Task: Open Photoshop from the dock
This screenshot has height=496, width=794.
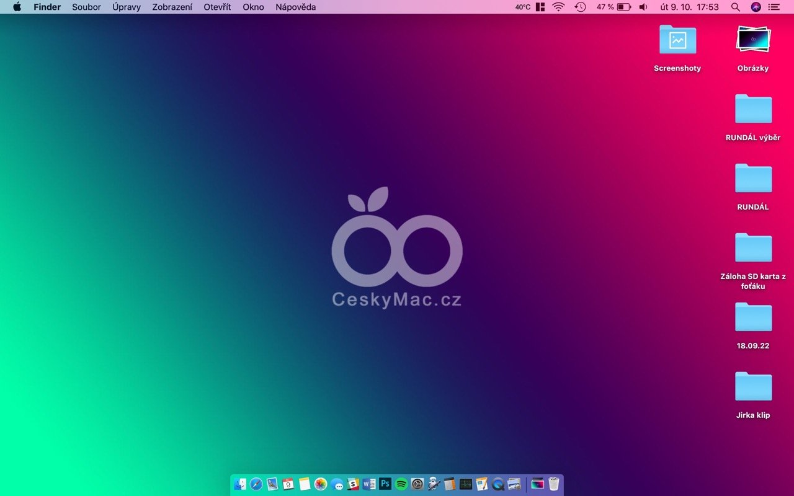Action: click(385, 484)
